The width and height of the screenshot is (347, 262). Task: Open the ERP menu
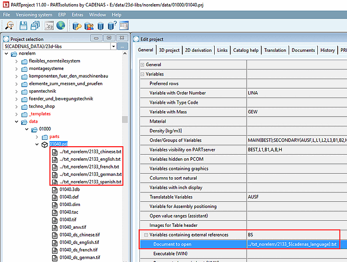click(x=62, y=15)
